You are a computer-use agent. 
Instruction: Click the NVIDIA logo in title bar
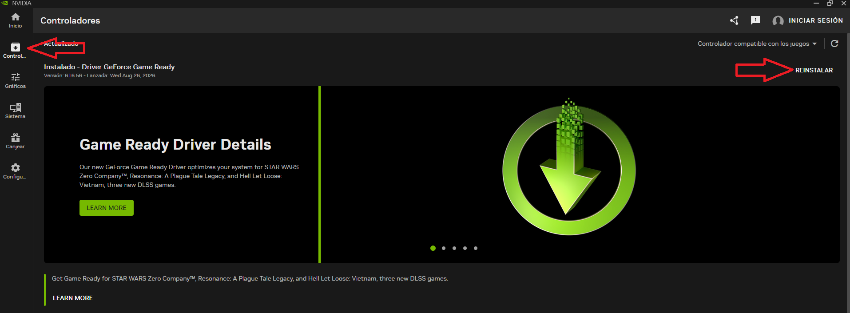(x=5, y=3)
